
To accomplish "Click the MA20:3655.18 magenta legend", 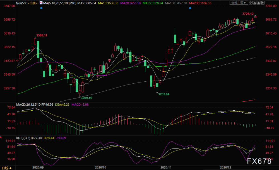I will point(130,3).
